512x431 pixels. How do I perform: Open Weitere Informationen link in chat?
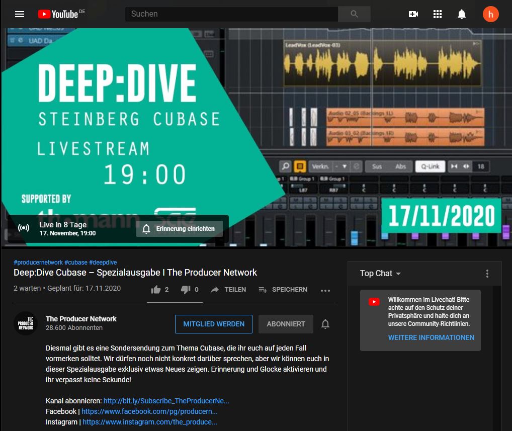point(431,337)
